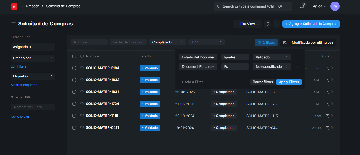The width and height of the screenshot is (360, 155).
Task: Click the red ERPNext home logo
Action: pos(14,6)
